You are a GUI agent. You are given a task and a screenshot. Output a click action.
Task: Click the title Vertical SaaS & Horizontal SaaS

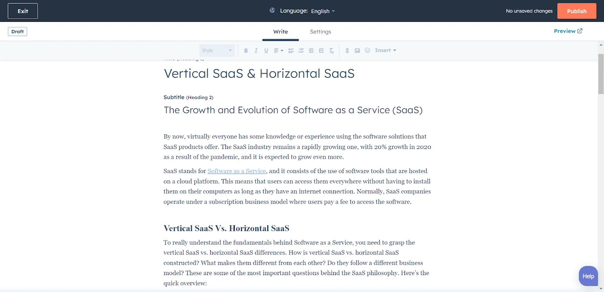point(259,73)
